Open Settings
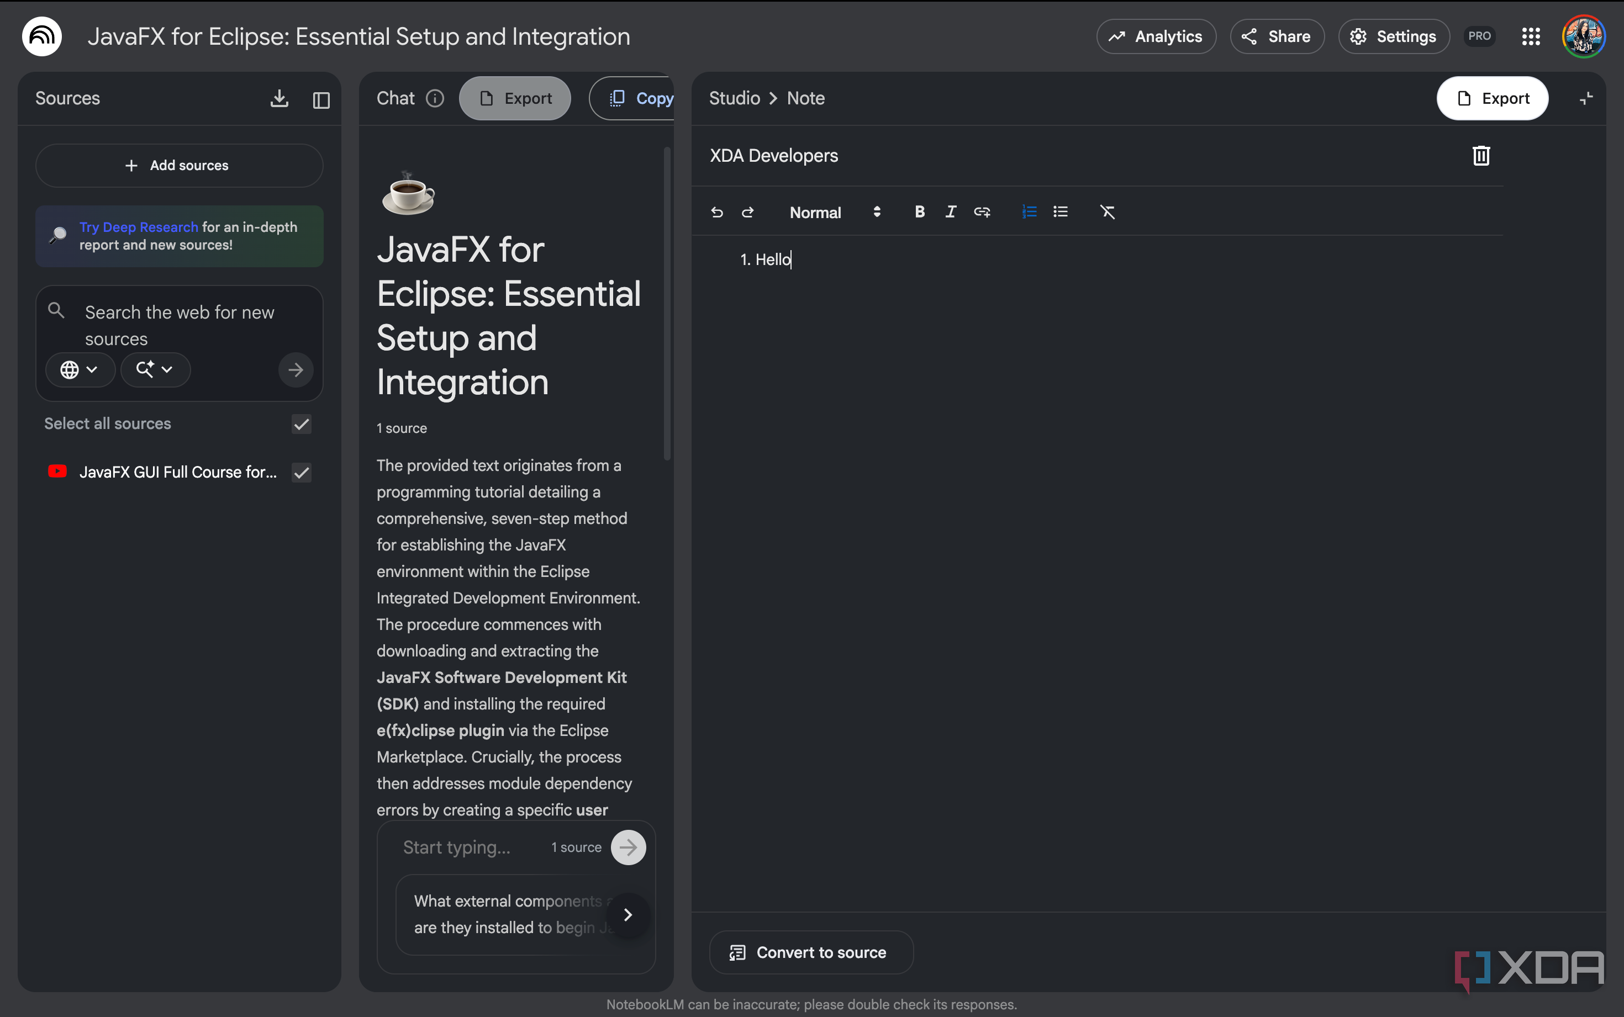This screenshot has height=1017, width=1624. pyautogui.click(x=1393, y=36)
